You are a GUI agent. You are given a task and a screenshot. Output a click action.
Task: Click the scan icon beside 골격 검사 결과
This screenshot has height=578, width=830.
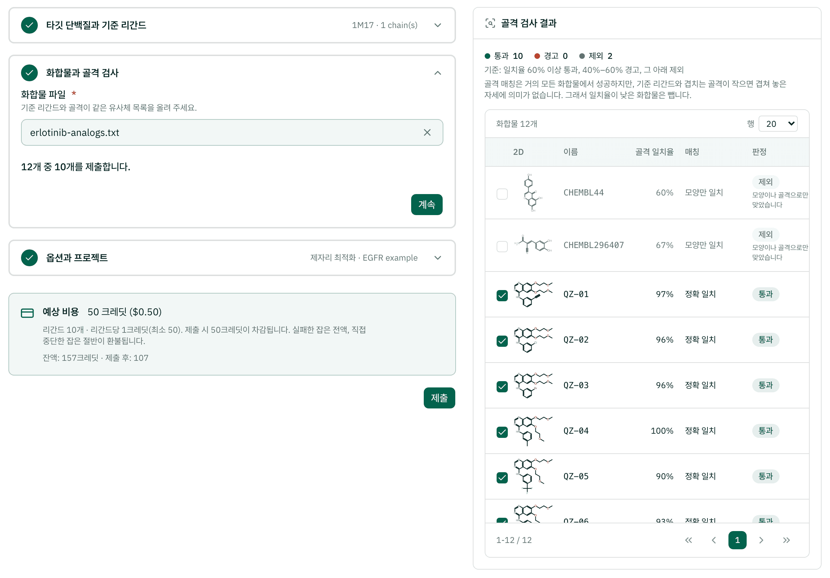tap(490, 23)
